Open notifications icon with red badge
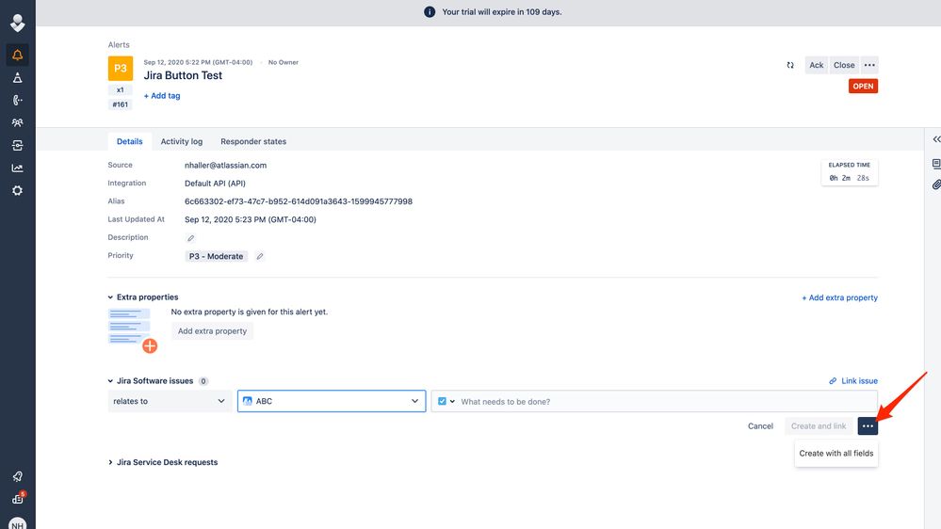The image size is (941, 529). [x=18, y=499]
